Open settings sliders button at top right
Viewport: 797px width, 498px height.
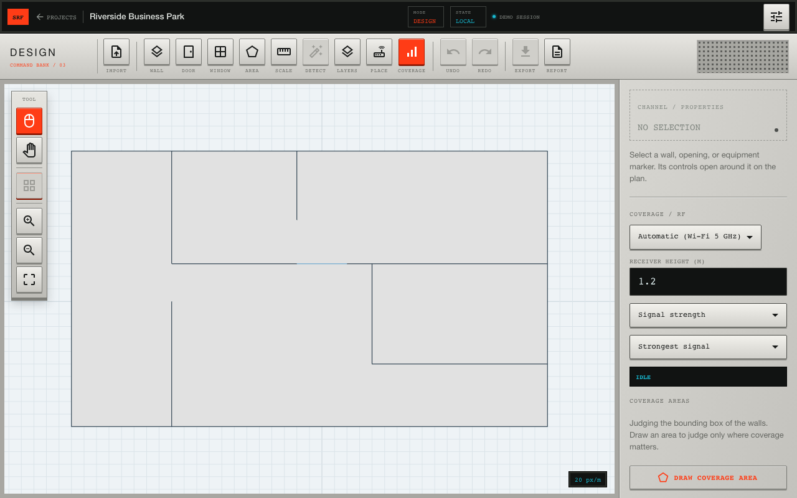[776, 17]
